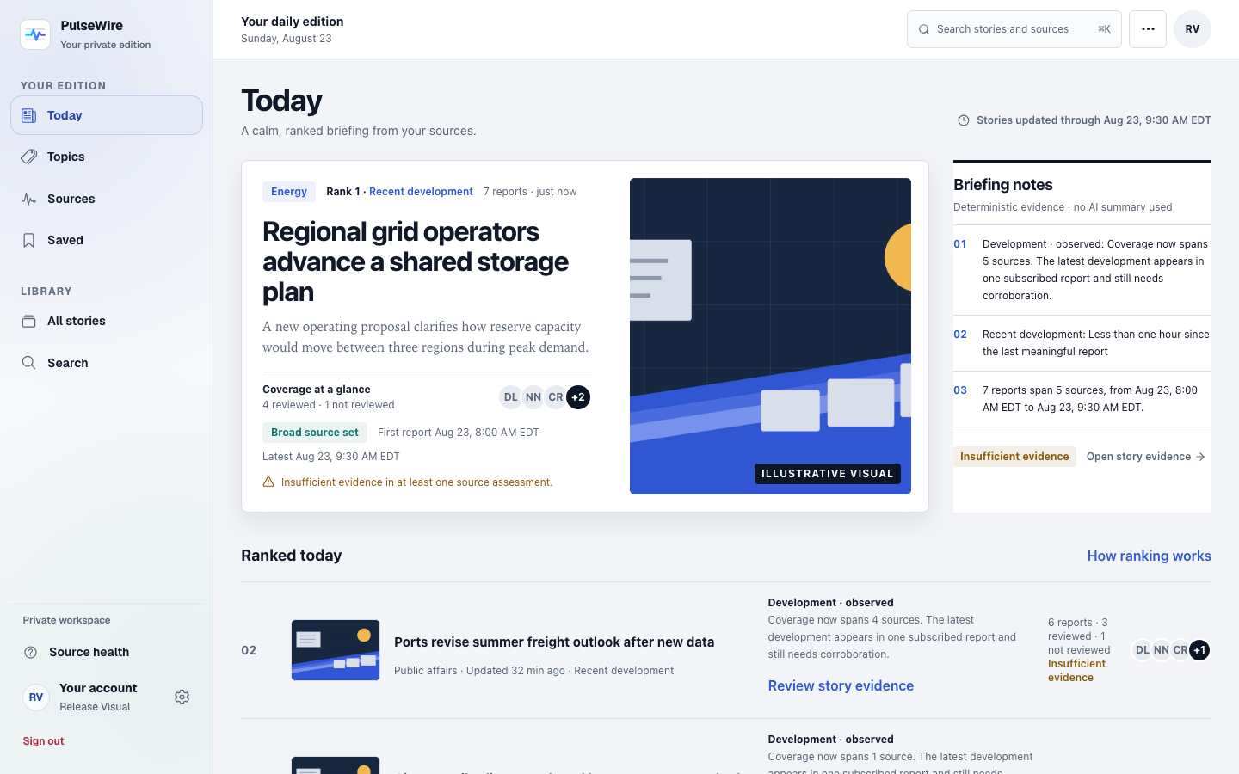Image resolution: width=1239 pixels, height=774 pixels.
Task: Open account settings gear icon
Action: 182,697
